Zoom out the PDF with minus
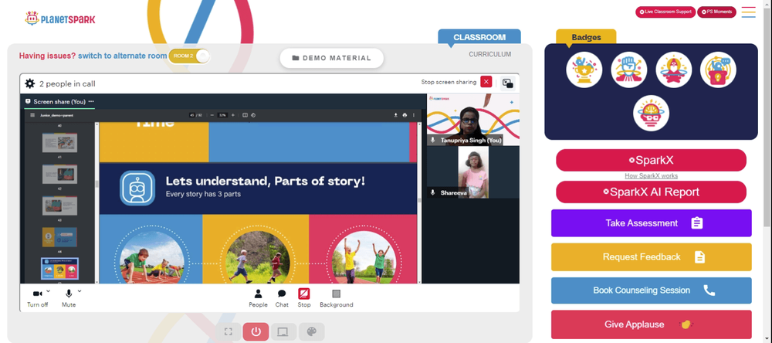Image resolution: width=772 pixels, height=343 pixels. pos(212,115)
